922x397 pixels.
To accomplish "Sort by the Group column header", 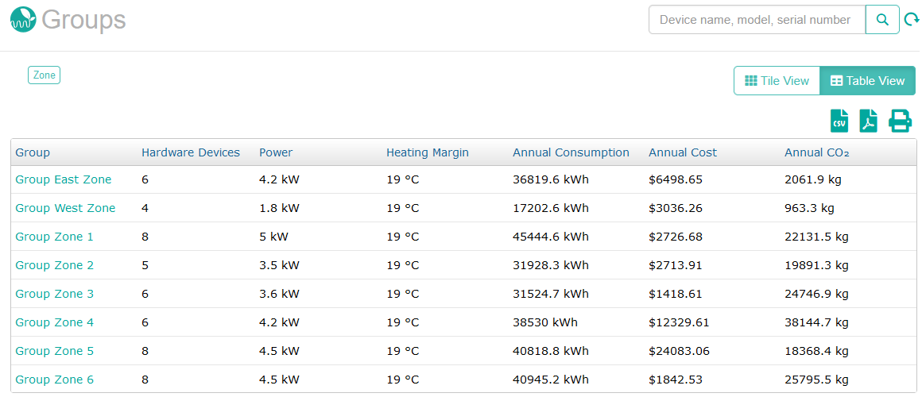I will [x=33, y=152].
